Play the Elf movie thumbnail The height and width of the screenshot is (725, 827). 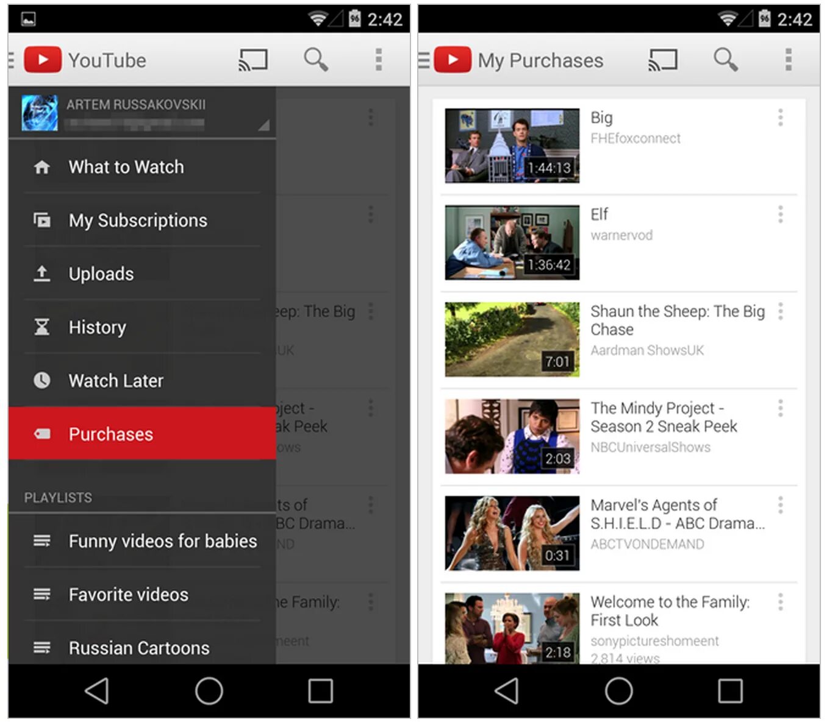point(512,242)
